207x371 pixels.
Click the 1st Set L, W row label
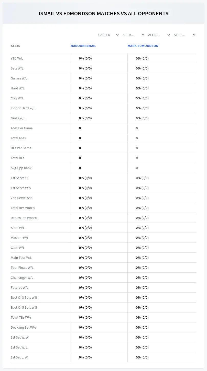pos(19,357)
